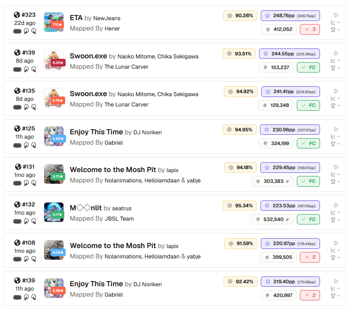350x309 pixels.
Task: Click the FC badge beside rank 153,237
Action: coord(308,67)
